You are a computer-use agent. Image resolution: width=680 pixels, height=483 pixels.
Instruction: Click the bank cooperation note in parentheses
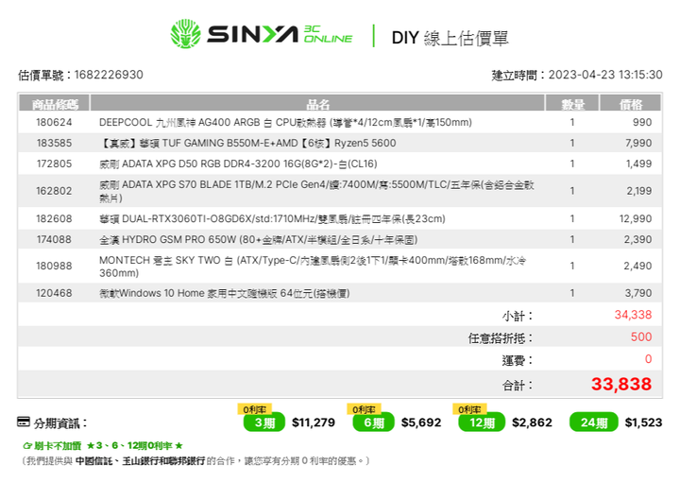click(x=195, y=461)
